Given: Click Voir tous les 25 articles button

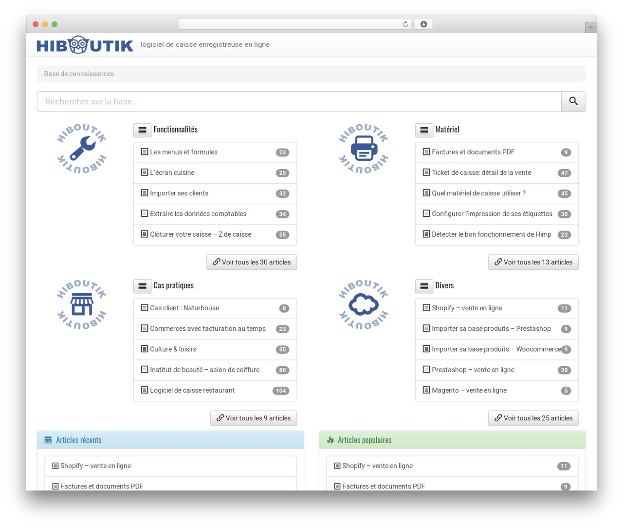Looking at the screenshot, I should coord(533,418).
